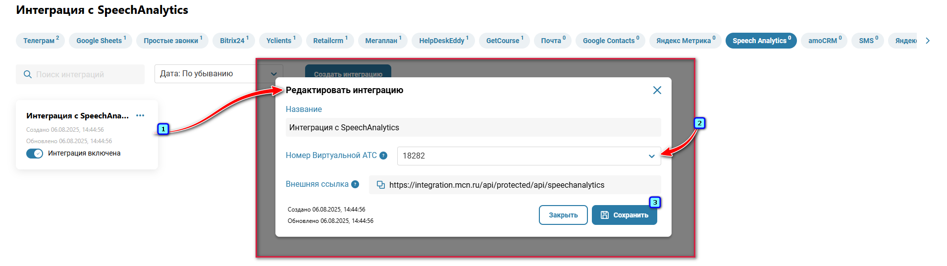The width and height of the screenshot is (947, 266).
Task: Select the Speech Analytics tab
Action: click(761, 41)
